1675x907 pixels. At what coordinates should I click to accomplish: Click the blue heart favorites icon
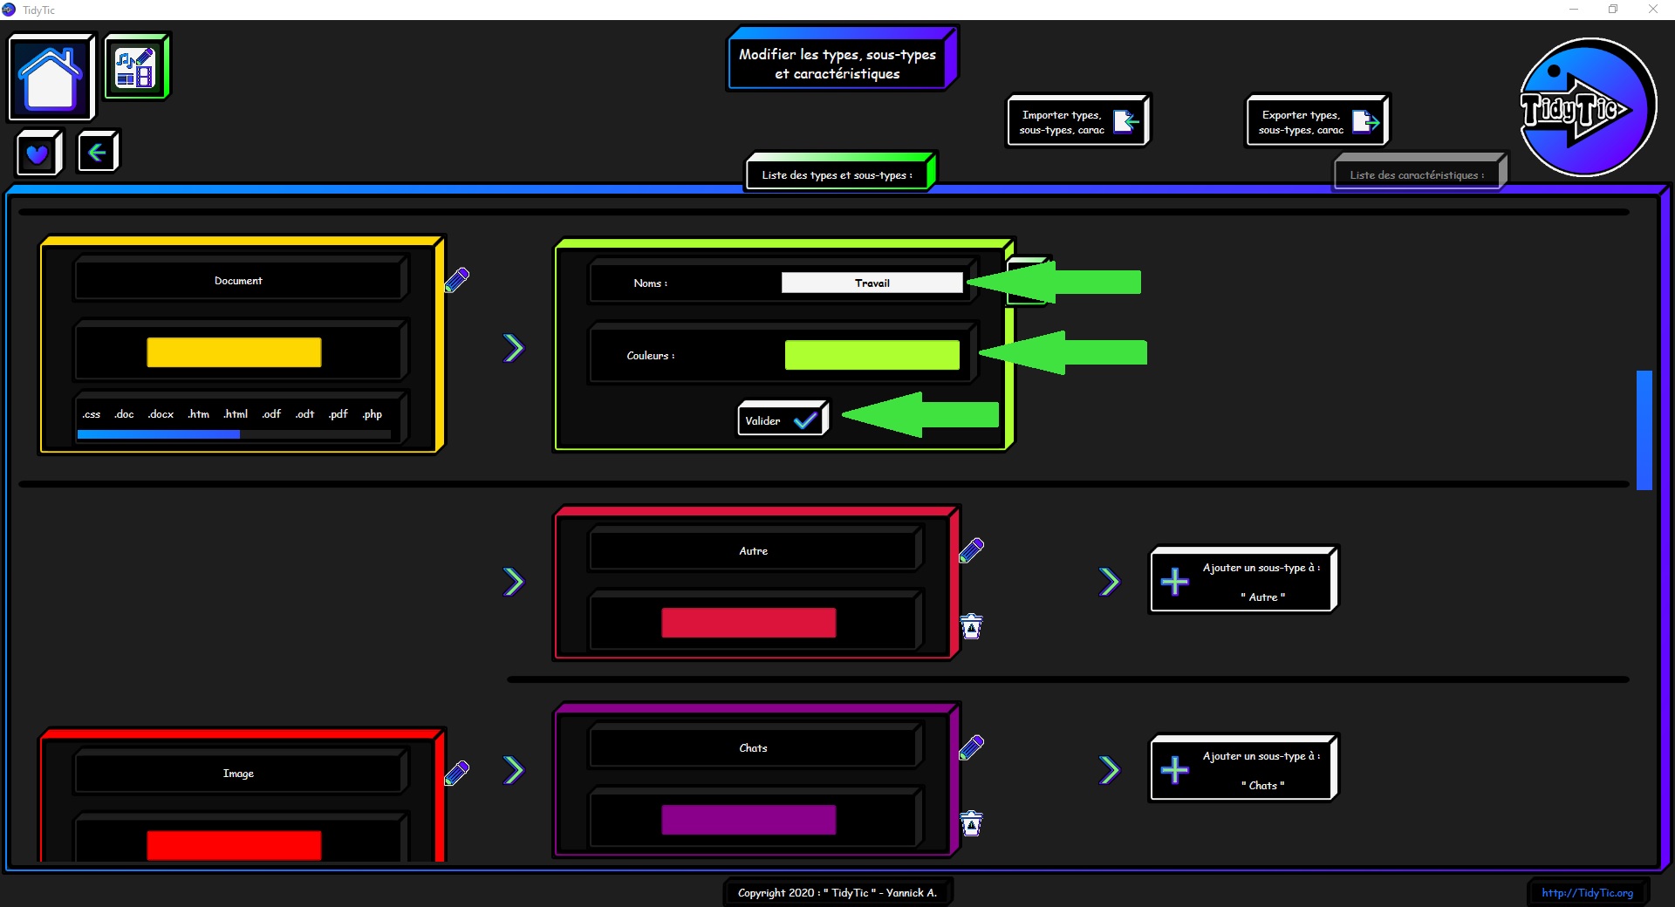pyautogui.click(x=38, y=153)
